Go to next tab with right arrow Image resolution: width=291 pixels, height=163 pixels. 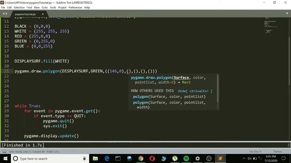(x=6, y=14)
